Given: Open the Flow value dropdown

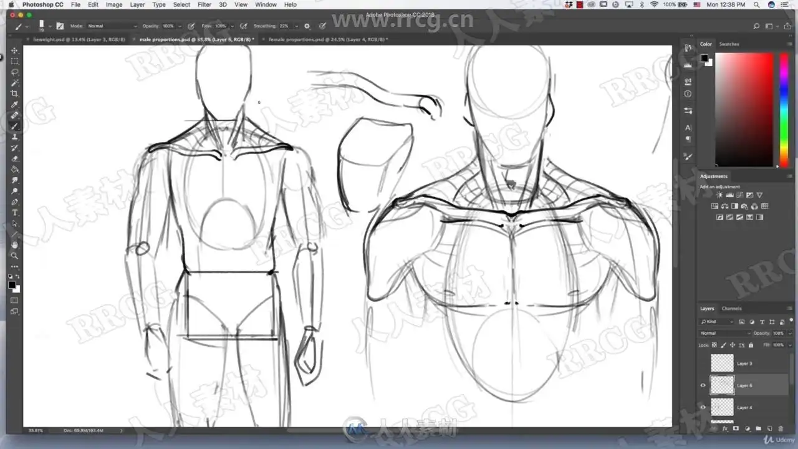Looking at the screenshot, I should pyautogui.click(x=233, y=26).
